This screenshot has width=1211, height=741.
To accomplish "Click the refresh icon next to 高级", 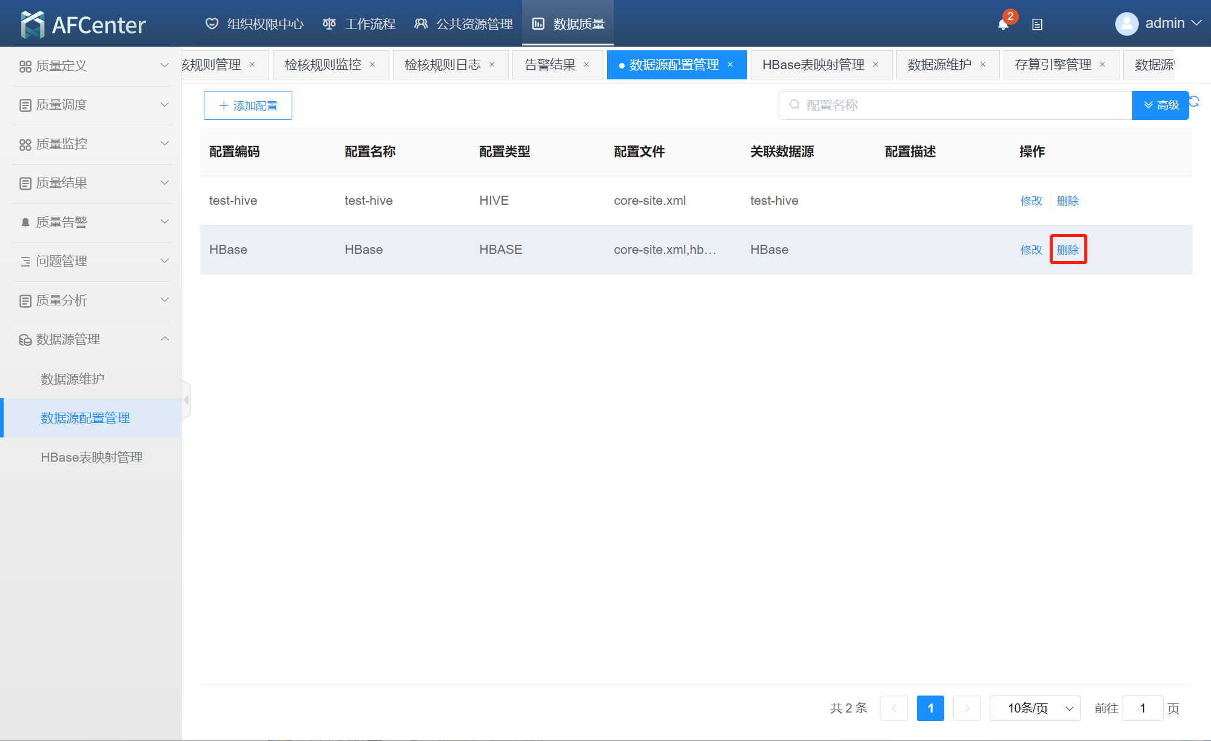I will [1195, 101].
